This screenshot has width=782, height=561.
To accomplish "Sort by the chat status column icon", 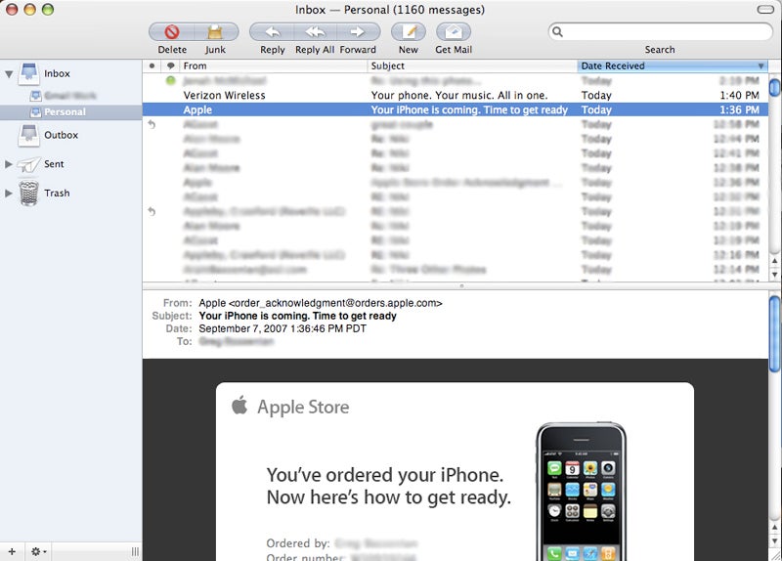I will coord(170,65).
